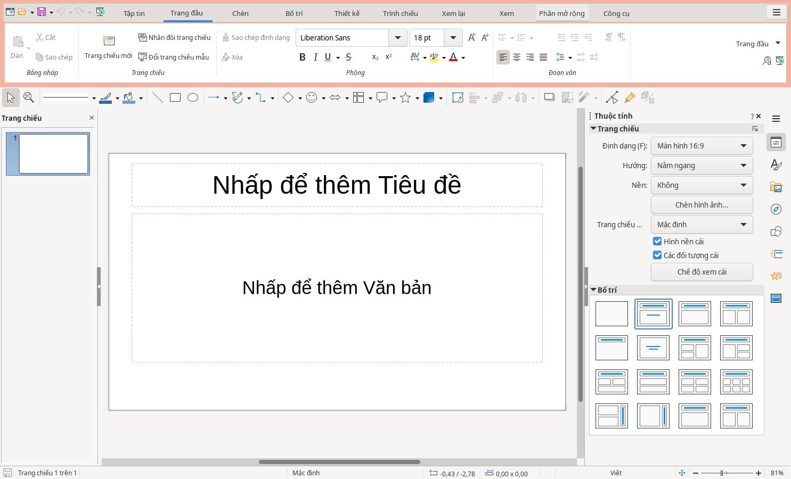
Task: Toggle point edit mode icon
Action: [x=612, y=97]
